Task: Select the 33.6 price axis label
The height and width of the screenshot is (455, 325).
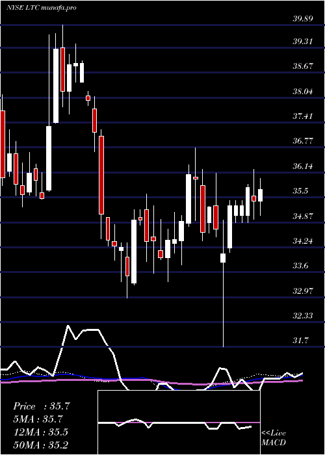Action: tap(301, 266)
